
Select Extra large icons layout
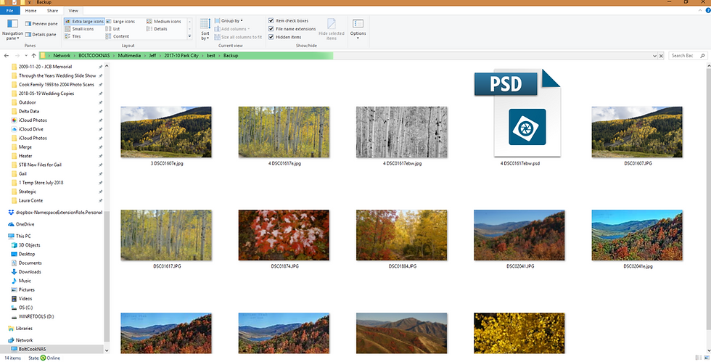pos(84,21)
